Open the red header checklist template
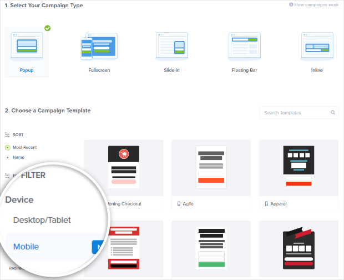The height and width of the screenshot is (280, 344). click(124, 248)
